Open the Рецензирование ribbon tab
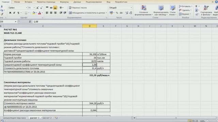Viewport: 218px width, 122px height. [94, 2]
